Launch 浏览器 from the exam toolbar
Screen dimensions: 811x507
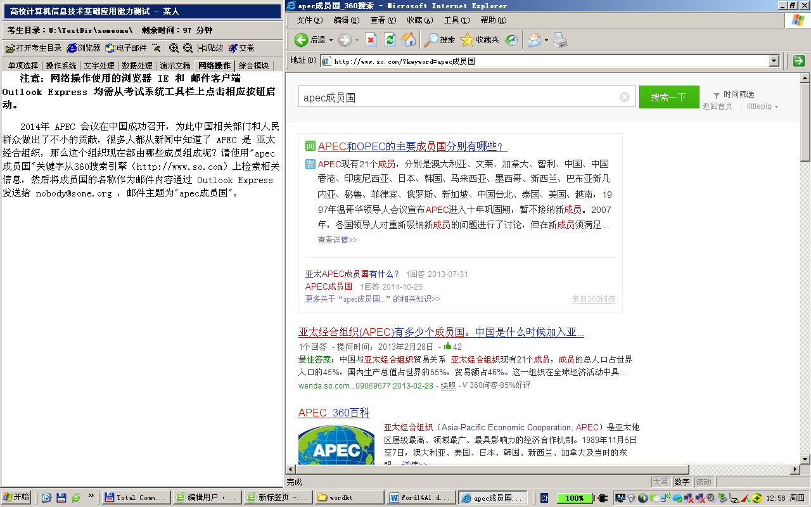pyautogui.click(x=84, y=48)
